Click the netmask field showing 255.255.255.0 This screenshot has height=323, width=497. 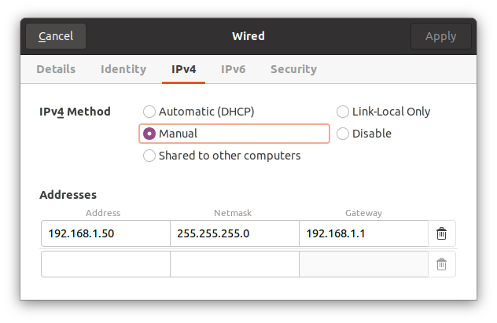click(x=234, y=233)
